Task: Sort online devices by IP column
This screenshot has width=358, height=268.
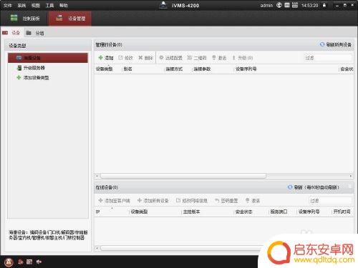Action: [x=97, y=212]
